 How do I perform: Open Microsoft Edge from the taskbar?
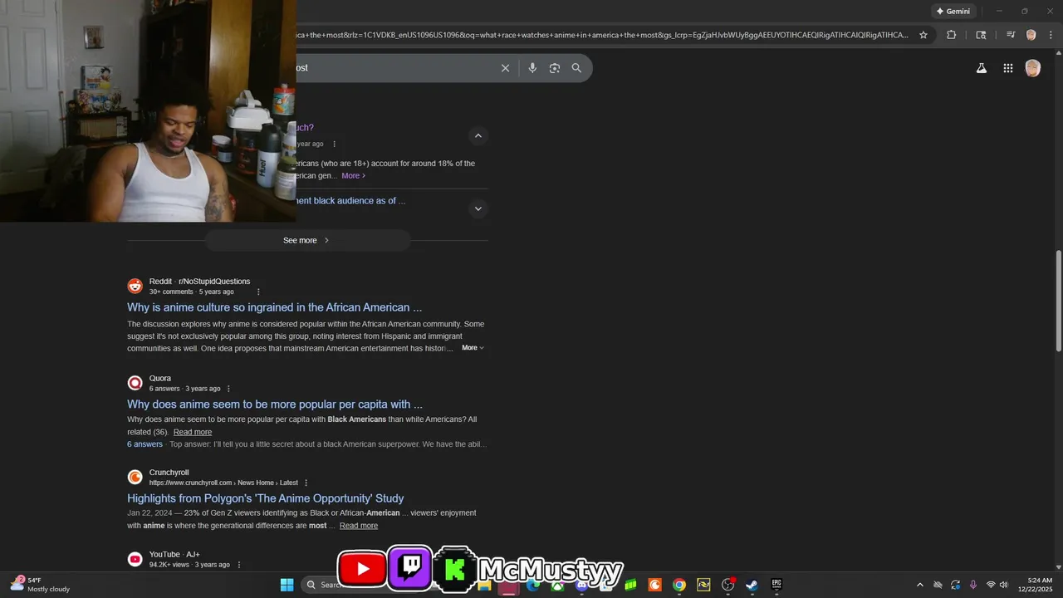(533, 585)
